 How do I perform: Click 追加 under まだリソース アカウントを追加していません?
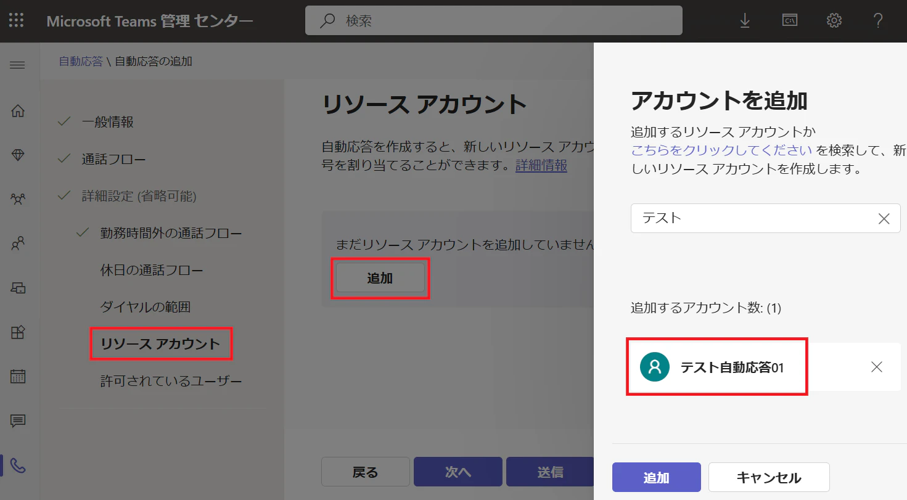coord(380,278)
